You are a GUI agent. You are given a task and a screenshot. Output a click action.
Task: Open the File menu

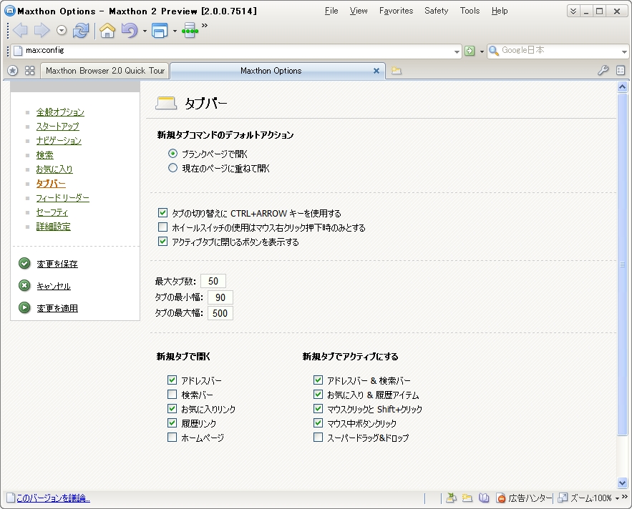[x=331, y=11]
